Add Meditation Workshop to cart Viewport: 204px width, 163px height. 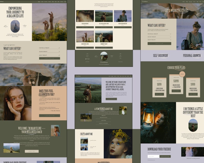point(123,27)
